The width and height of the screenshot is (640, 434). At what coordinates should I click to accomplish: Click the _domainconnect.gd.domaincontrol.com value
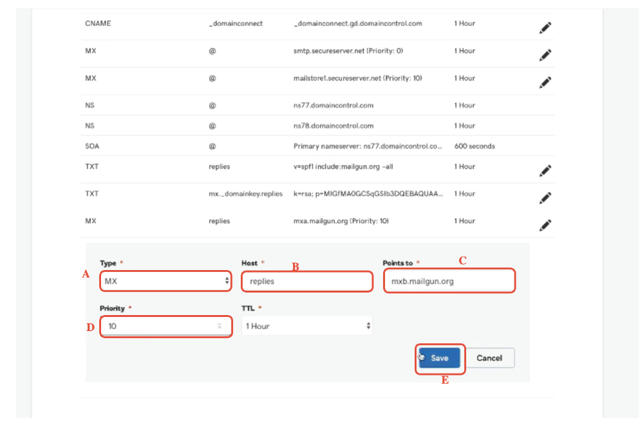357,24
